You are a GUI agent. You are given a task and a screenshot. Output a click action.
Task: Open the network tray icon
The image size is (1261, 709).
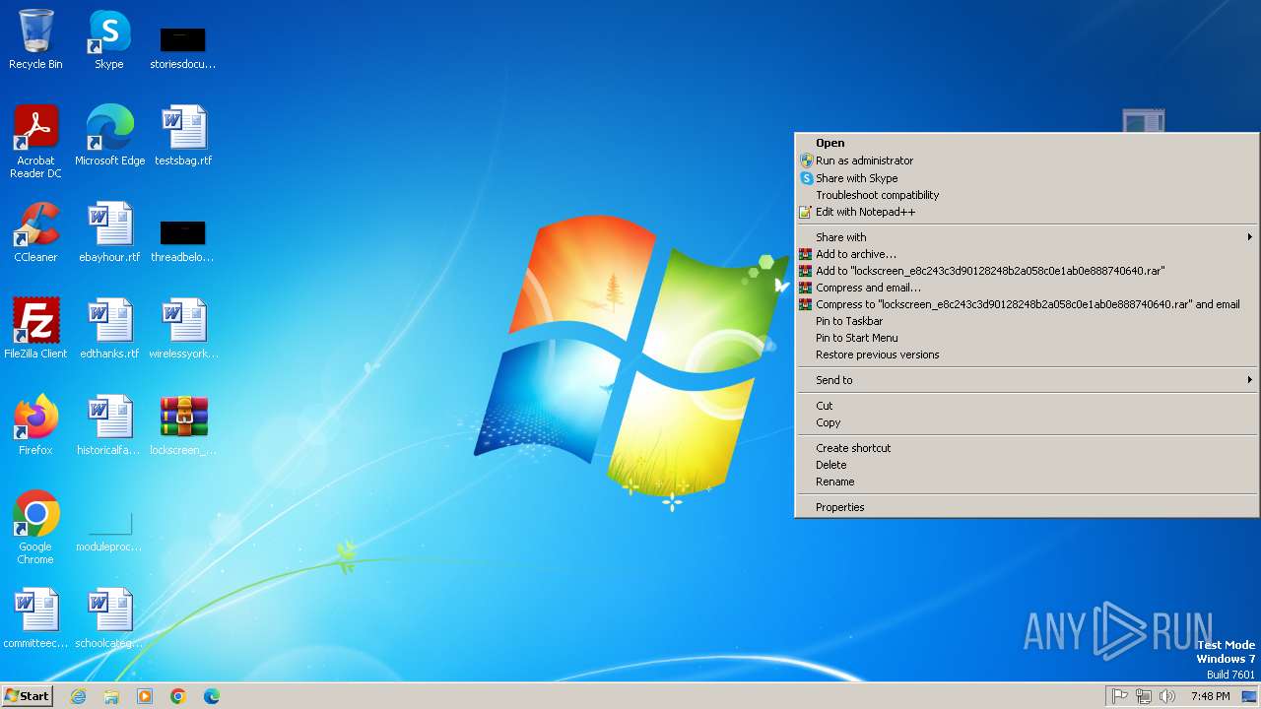pyautogui.click(x=1144, y=696)
